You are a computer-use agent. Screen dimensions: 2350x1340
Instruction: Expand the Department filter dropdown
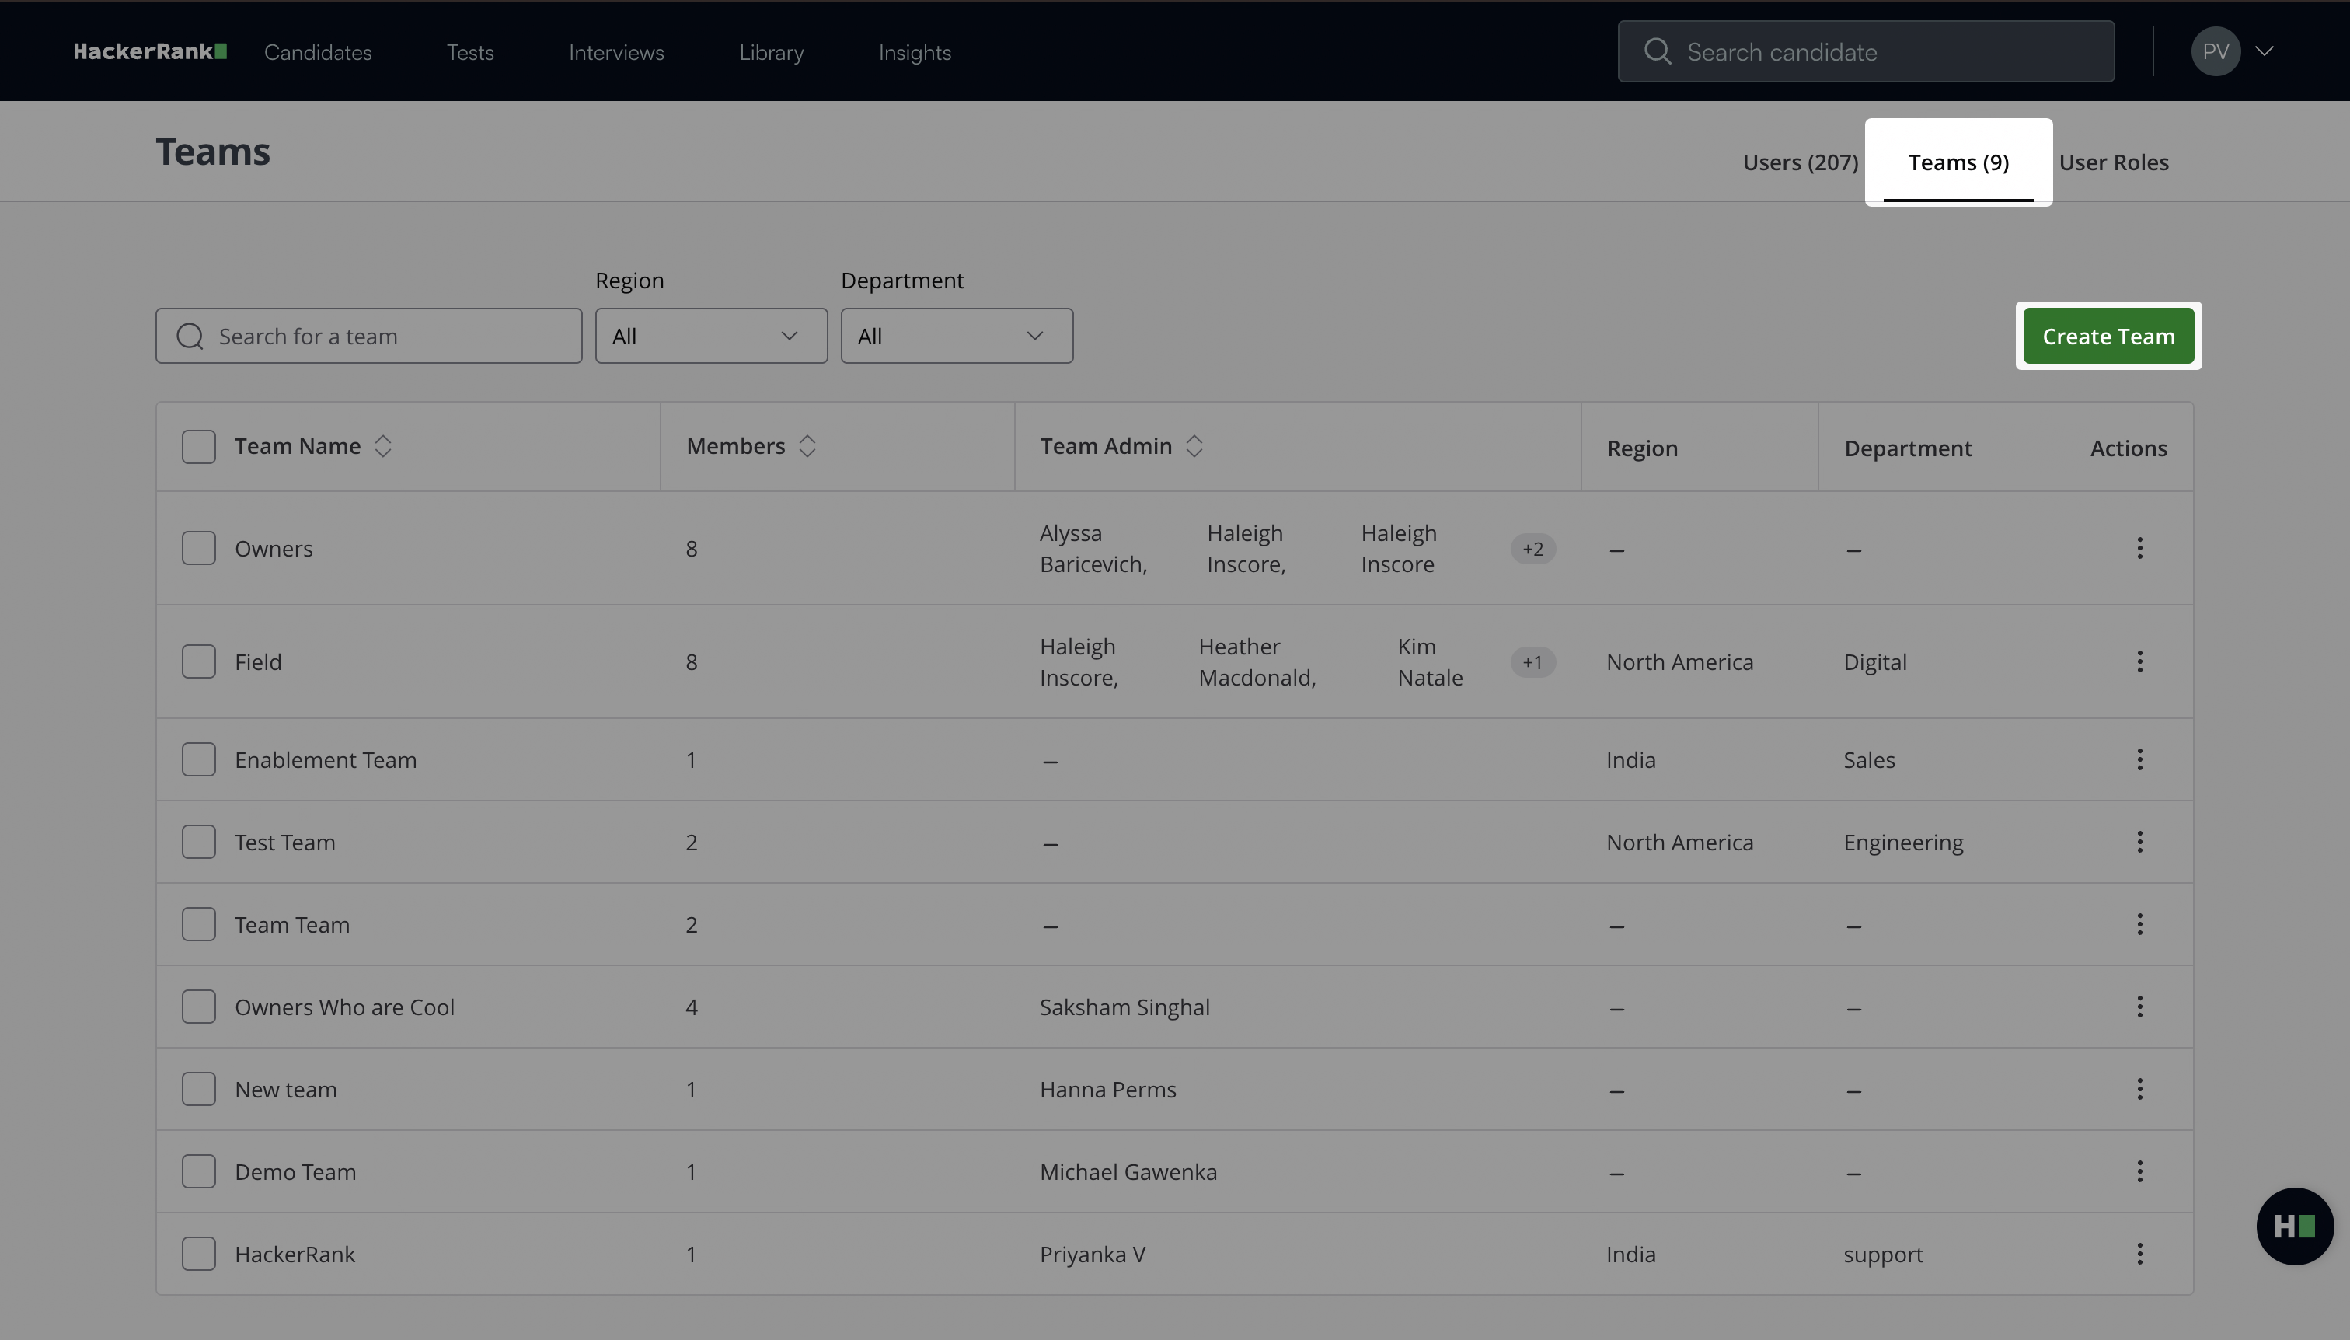pyautogui.click(x=956, y=336)
